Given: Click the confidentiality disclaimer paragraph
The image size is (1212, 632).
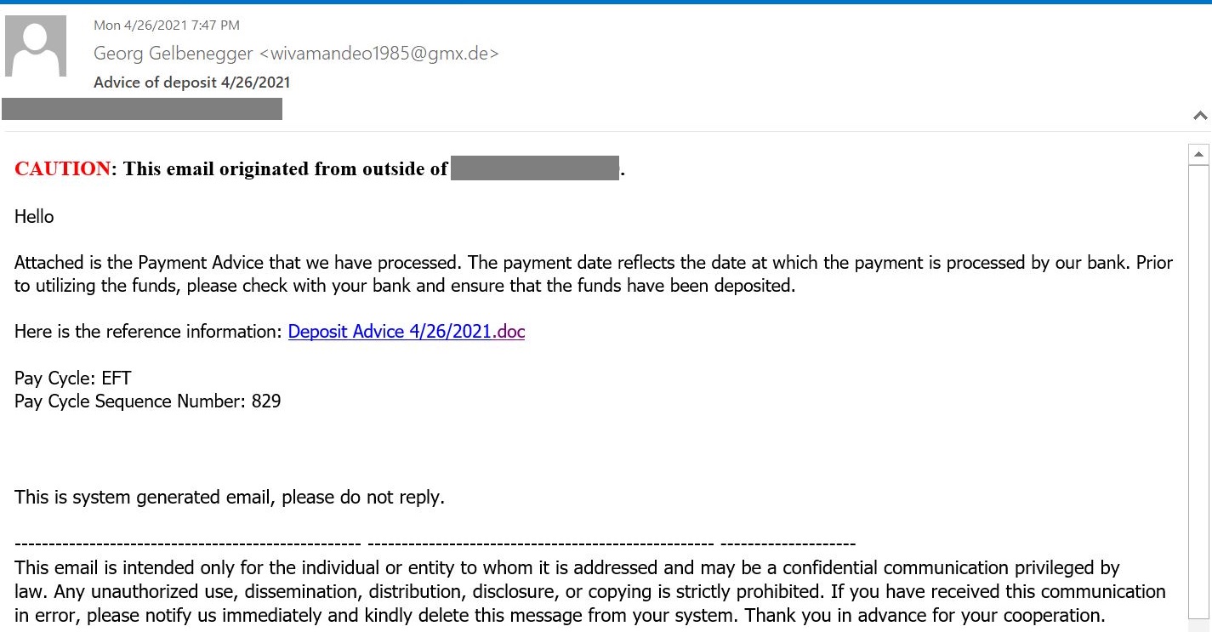Looking at the screenshot, I should pos(590,591).
